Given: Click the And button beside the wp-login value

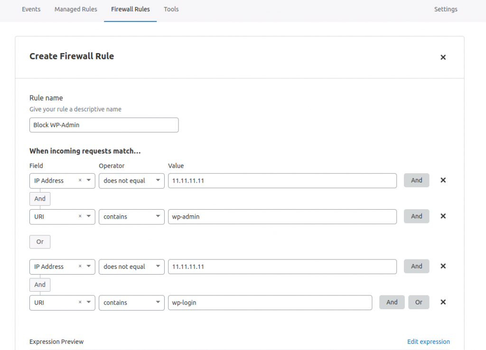Looking at the screenshot, I should (x=392, y=302).
